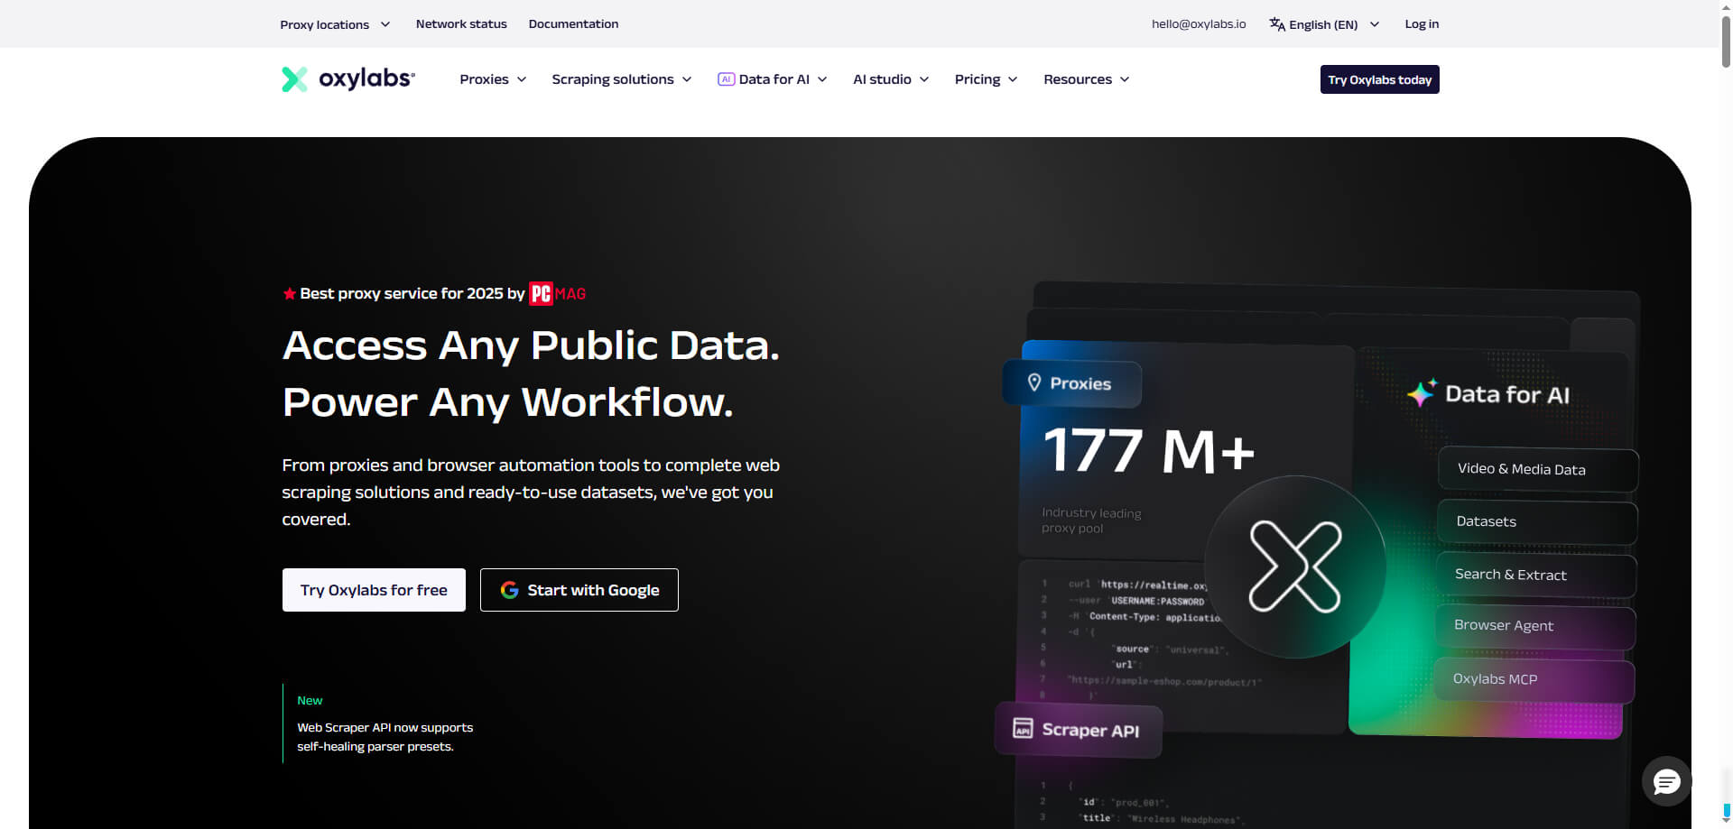Click the large X brand emblem graphic
The image size is (1733, 829).
point(1296,566)
